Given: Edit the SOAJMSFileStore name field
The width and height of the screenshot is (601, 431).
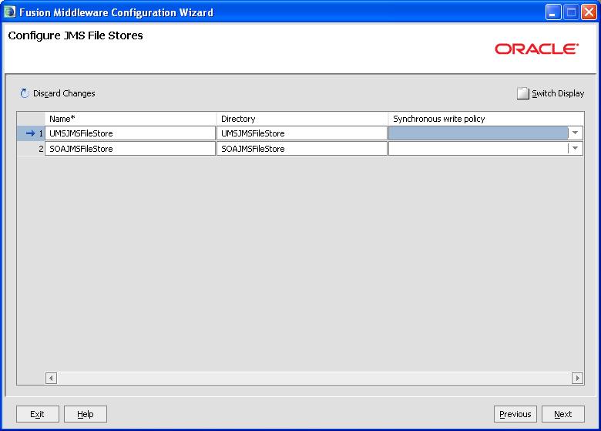Looking at the screenshot, I should [130, 148].
